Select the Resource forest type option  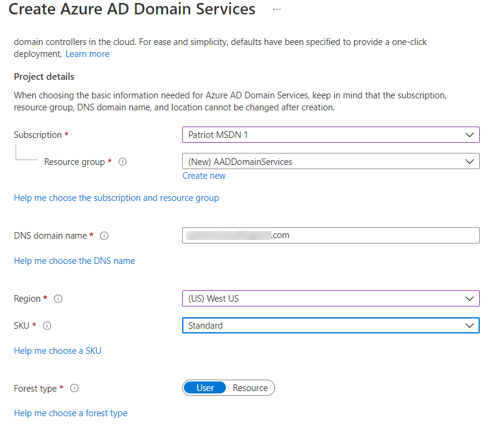(x=250, y=388)
